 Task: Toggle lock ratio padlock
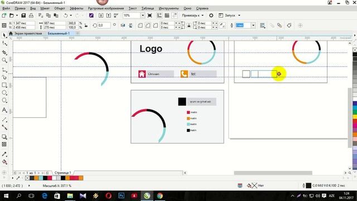(x=86, y=25)
